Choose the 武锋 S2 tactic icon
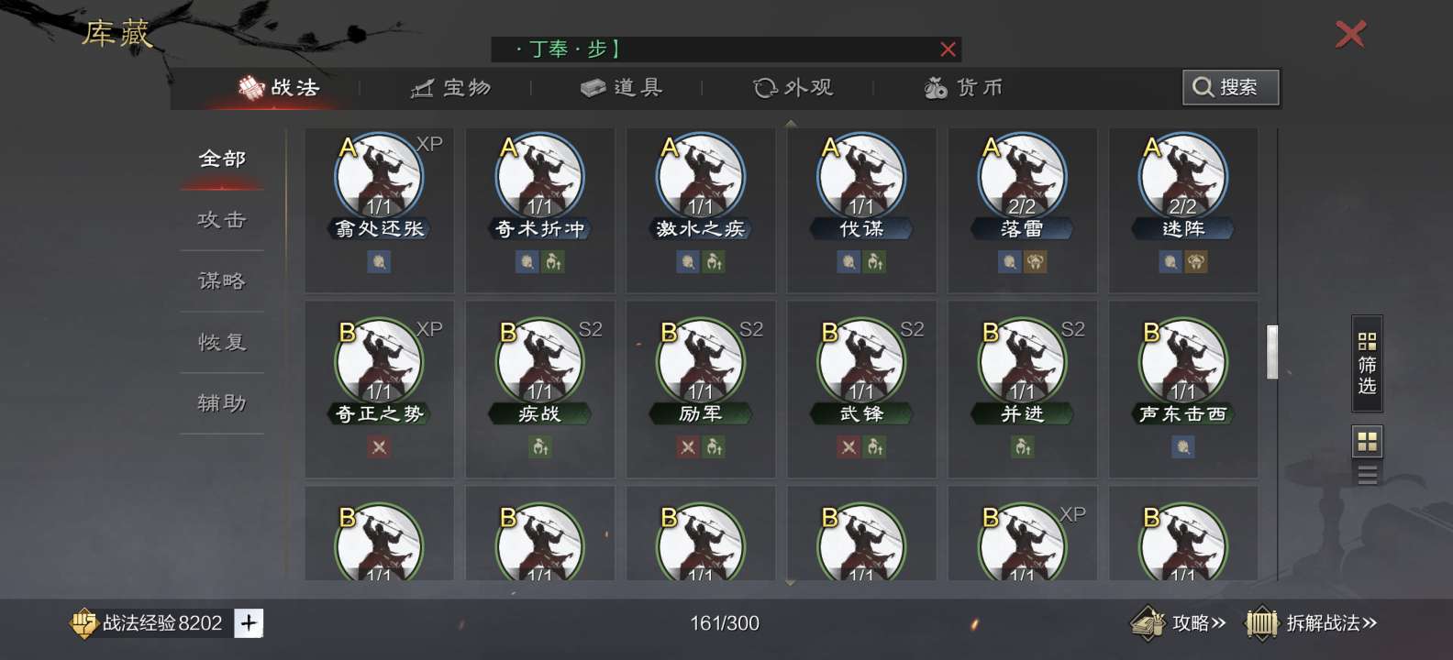The width and height of the screenshot is (1453, 660). click(x=861, y=362)
